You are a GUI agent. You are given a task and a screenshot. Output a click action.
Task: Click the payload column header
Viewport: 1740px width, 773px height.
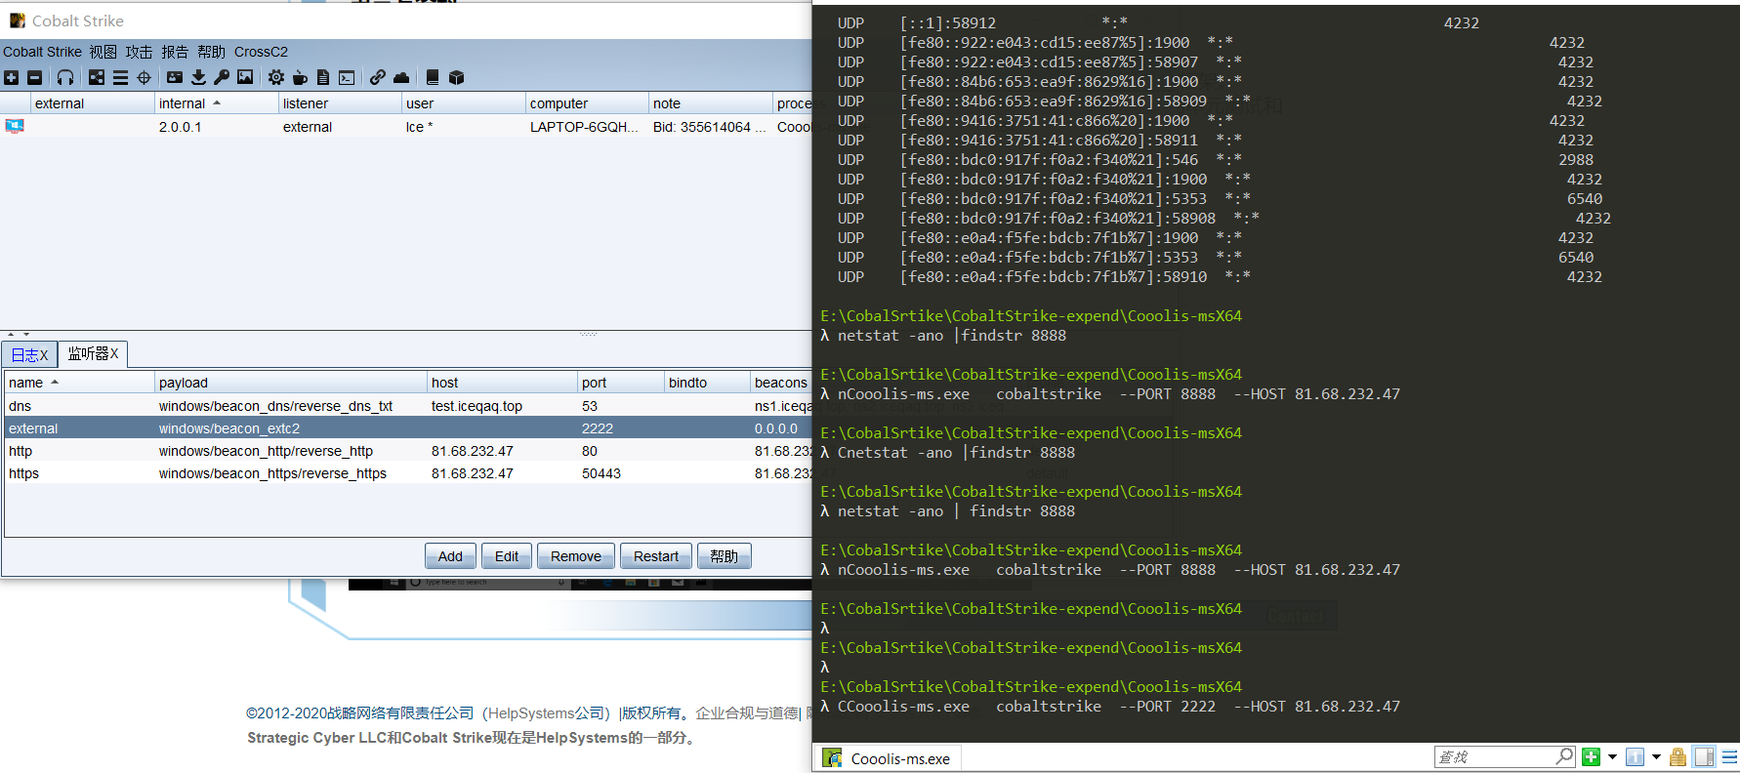(x=291, y=383)
